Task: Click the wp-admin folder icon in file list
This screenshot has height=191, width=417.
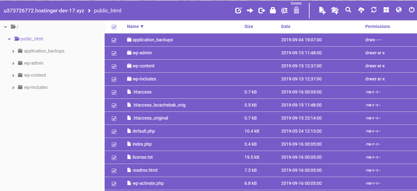Action: (129, 53)
